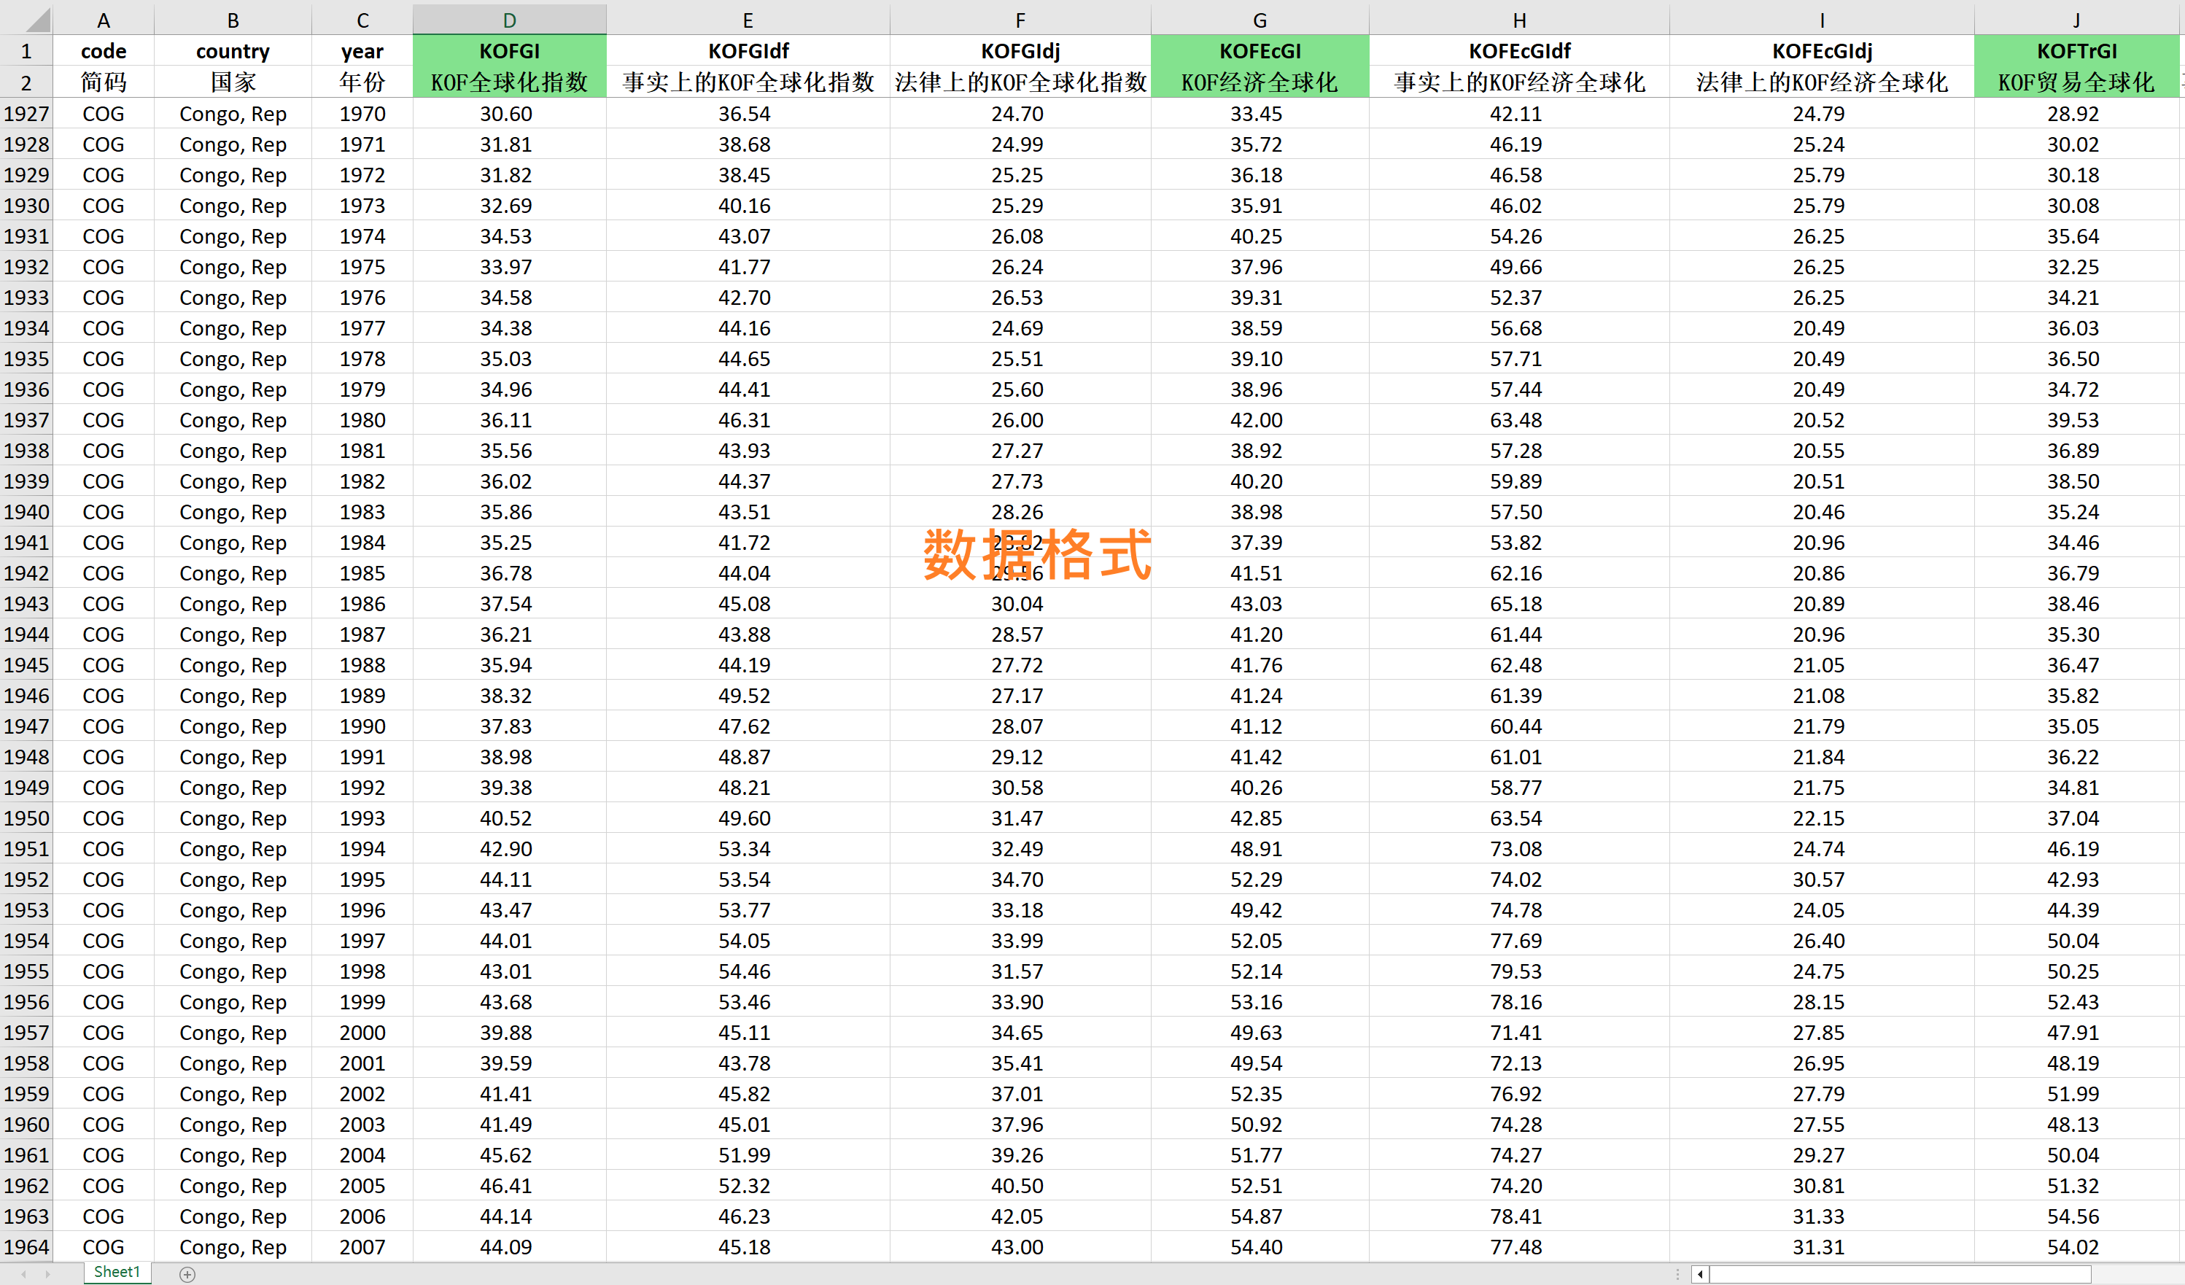
Task: Click the sheet navigation right arrow
Action: click(x=47, y=1274)
